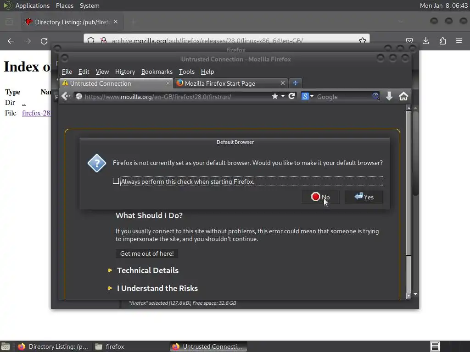Open the View menu in old Firefox

102,71
